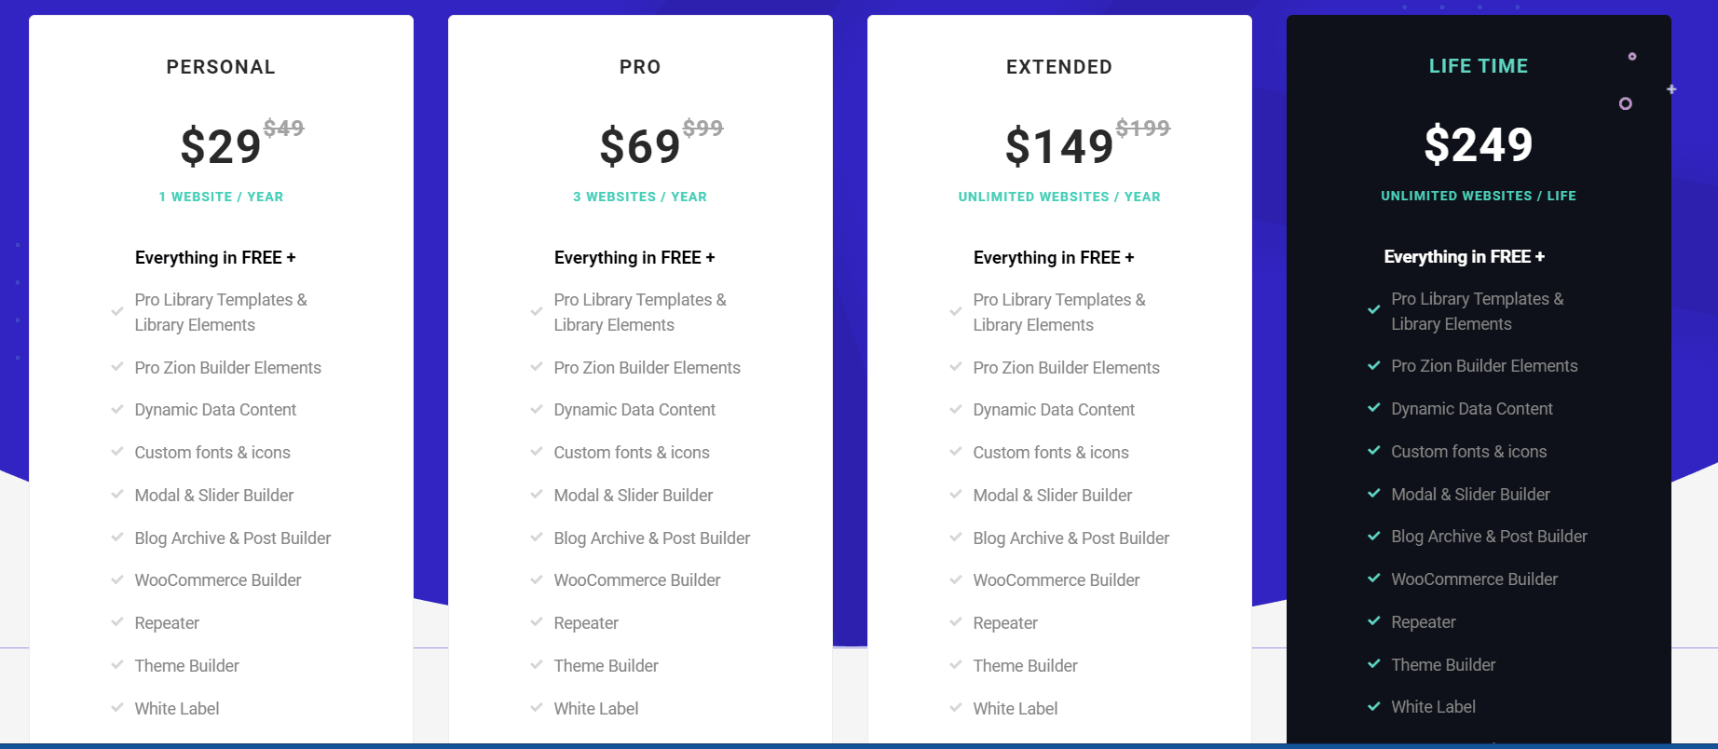Click the UNLIMITED WEBSITES / LIFE label
The height and width of the screenshot is (749, 1718).
coord(1479,196)
